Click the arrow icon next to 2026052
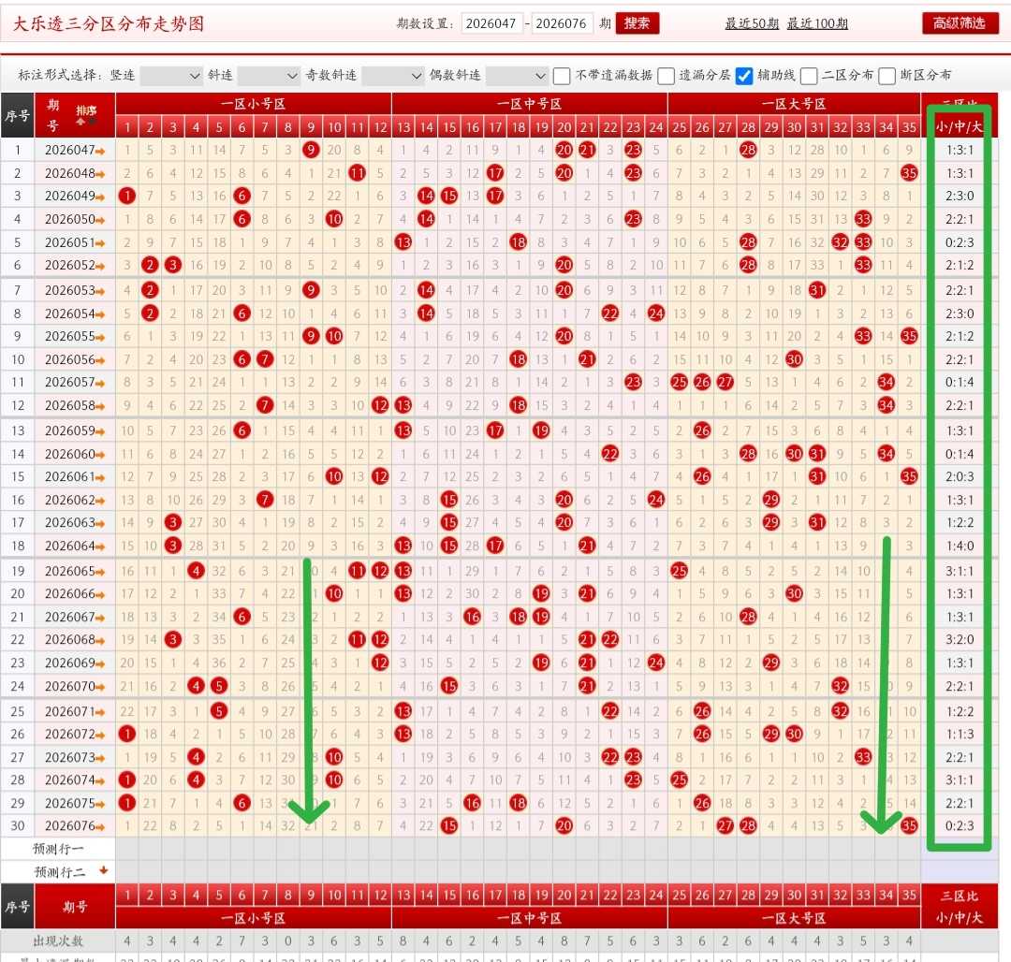 point(100,266)
